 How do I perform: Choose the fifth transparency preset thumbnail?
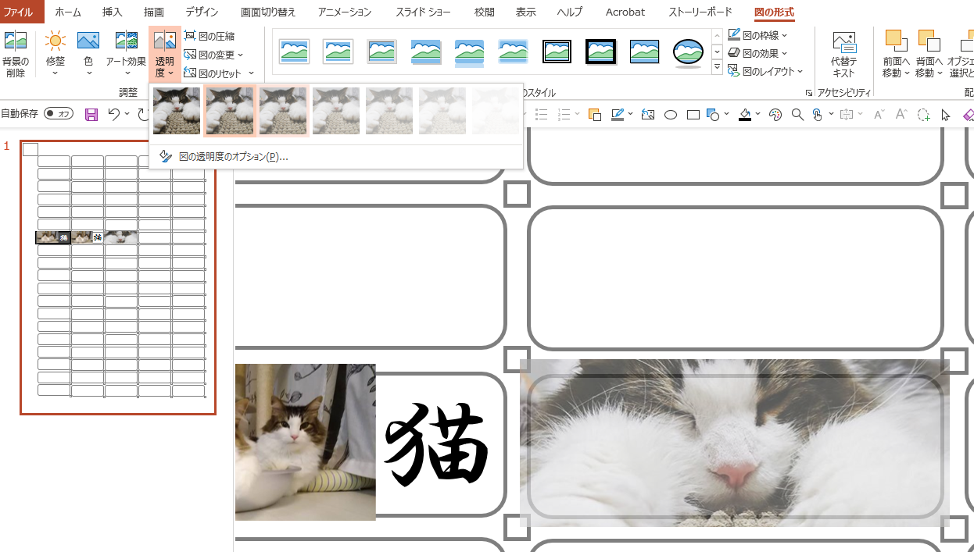click(x=389, y=111)
